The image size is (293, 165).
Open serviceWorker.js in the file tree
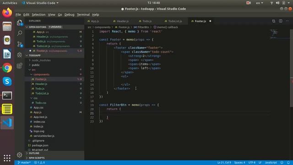point(44,136)
